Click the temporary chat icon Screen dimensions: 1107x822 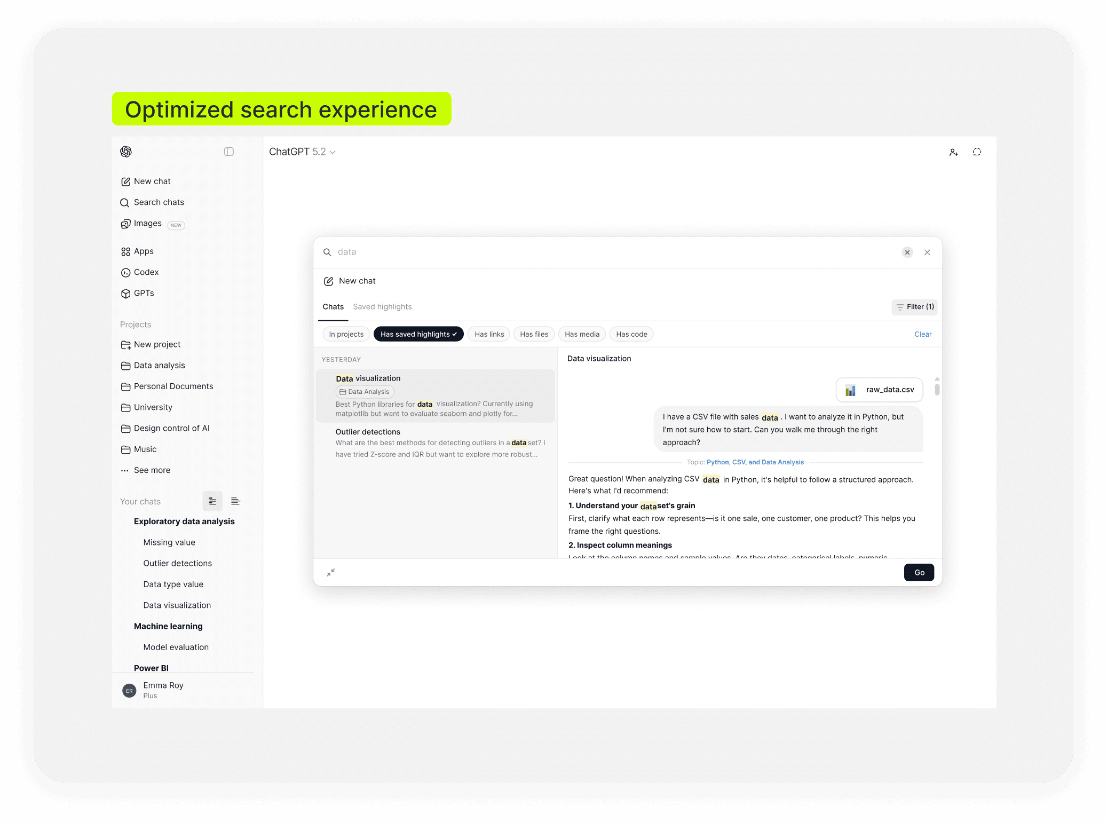(977, 152)
